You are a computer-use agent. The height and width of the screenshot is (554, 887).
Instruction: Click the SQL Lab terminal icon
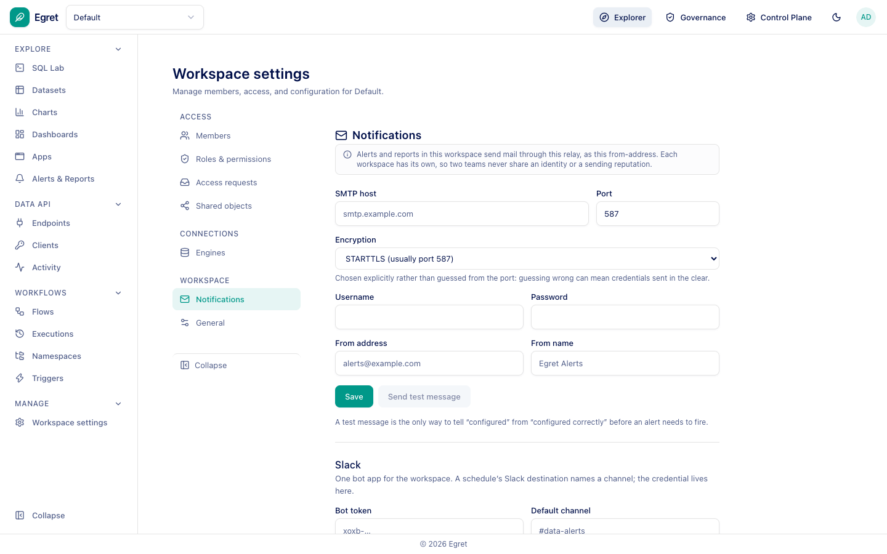20,68
